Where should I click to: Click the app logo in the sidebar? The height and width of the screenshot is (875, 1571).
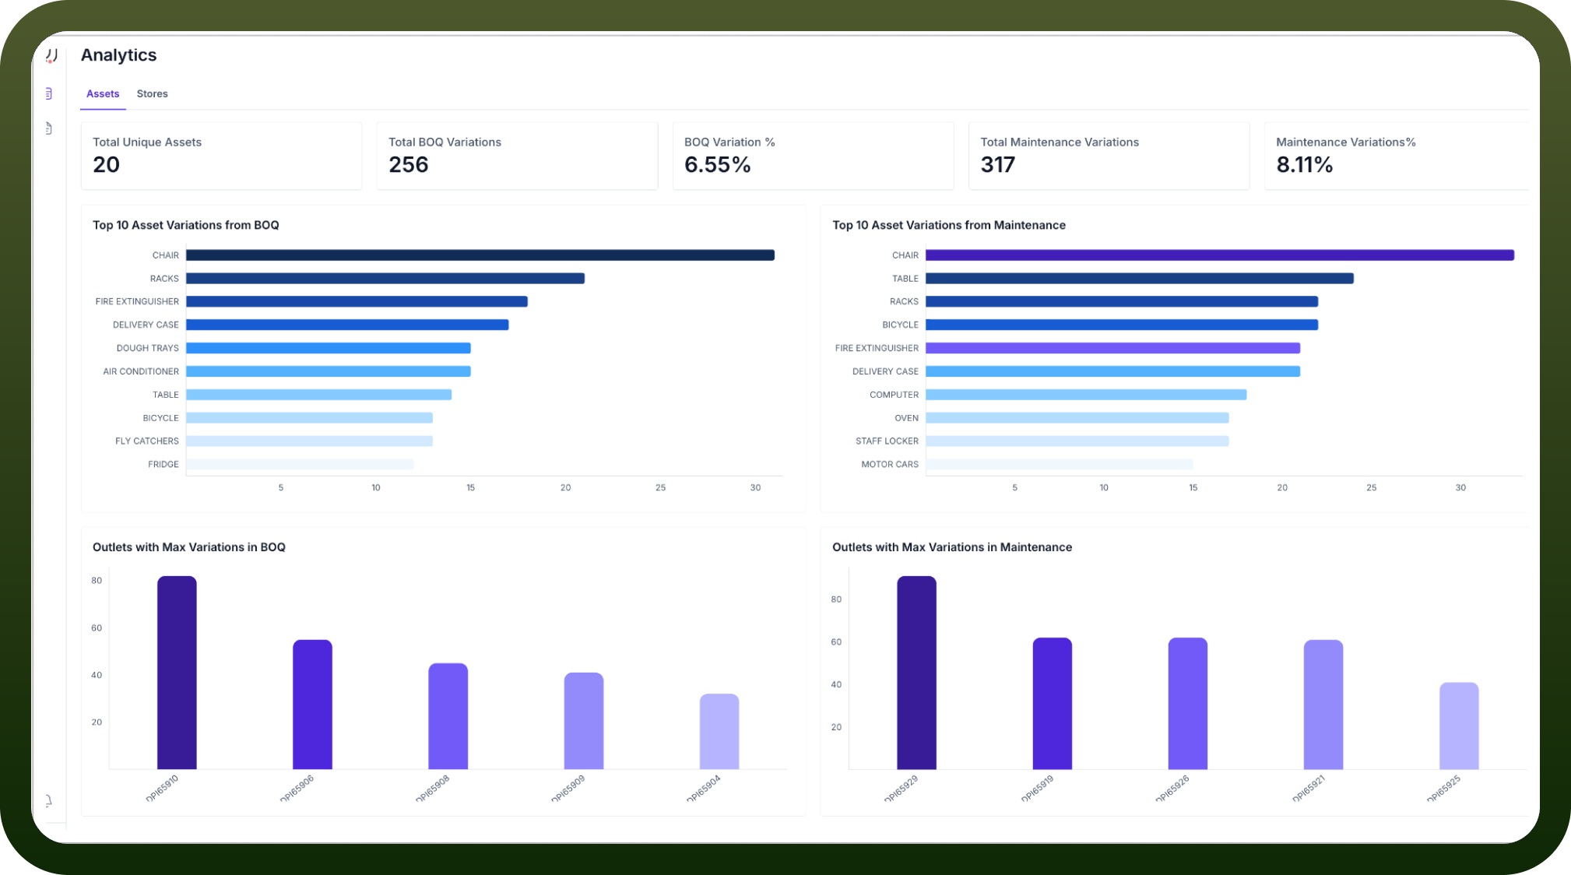click(51, 55)
